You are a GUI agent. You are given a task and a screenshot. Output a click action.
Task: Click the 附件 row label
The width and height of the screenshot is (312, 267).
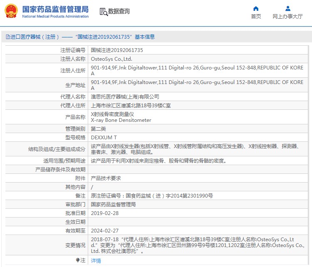tap(80, 178)
